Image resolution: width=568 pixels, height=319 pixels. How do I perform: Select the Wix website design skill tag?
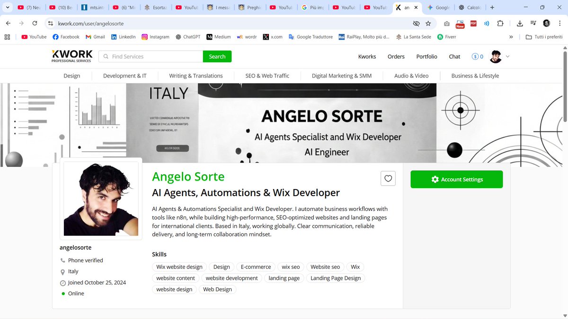point(179,267)
